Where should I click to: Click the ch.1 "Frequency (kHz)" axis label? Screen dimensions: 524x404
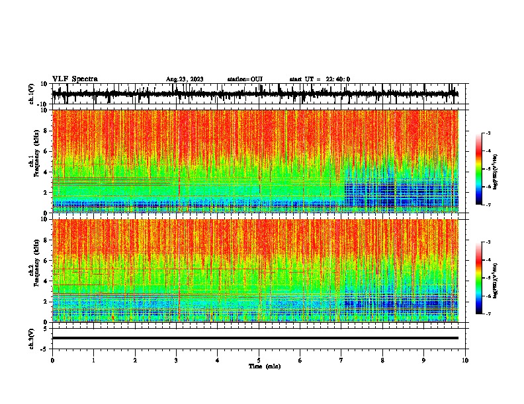click(x=36, y=154)
